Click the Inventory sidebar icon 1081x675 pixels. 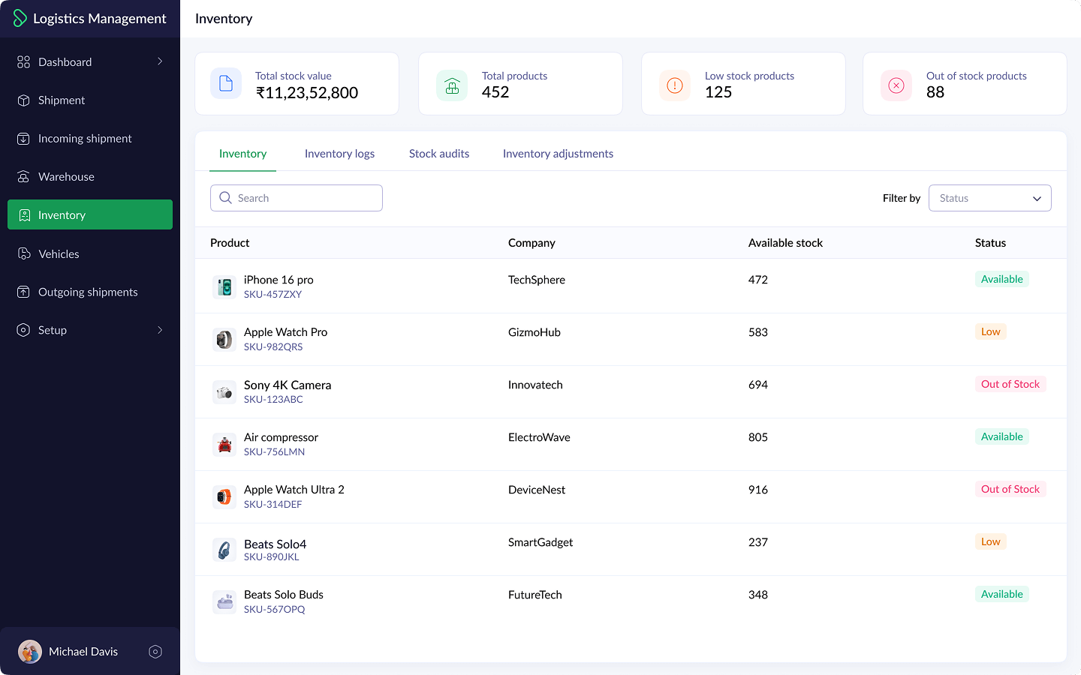24,214
